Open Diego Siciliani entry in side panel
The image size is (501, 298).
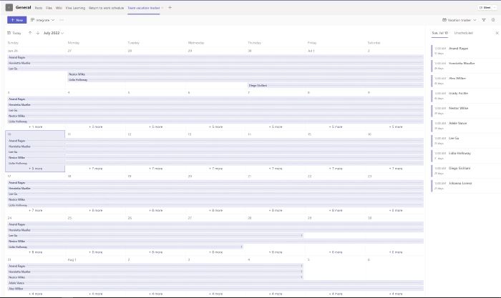(465, 171)
